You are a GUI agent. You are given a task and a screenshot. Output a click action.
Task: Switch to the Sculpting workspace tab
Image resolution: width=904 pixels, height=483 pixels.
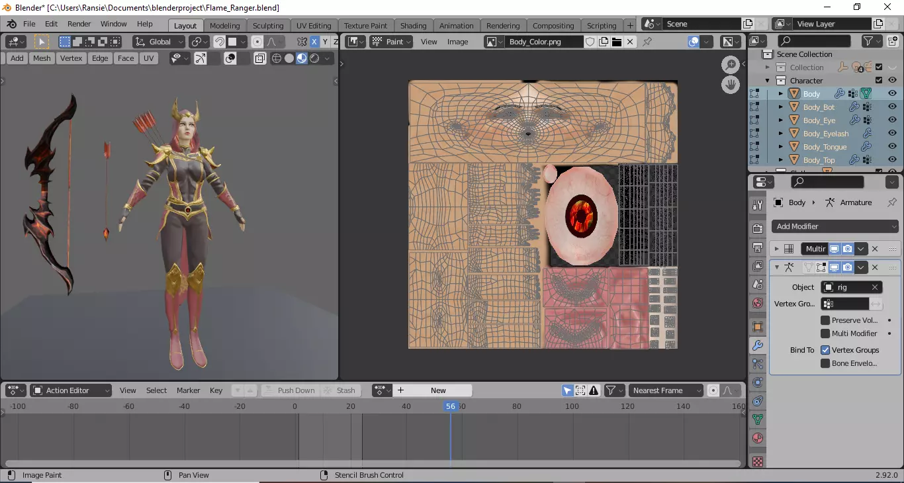pyautogui.click(x=268, y=25)
